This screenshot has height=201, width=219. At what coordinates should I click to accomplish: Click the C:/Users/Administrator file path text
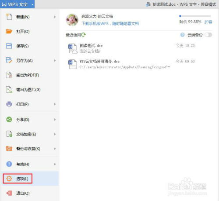125,67
